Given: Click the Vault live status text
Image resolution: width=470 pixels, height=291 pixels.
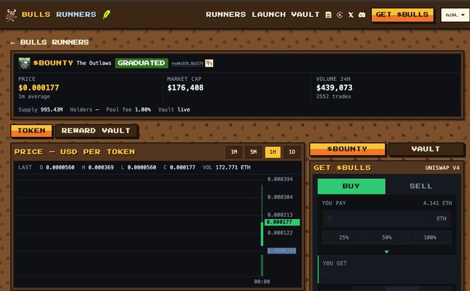Looking at the screenshot, I should pyautogui.click(x=174, y=110).
